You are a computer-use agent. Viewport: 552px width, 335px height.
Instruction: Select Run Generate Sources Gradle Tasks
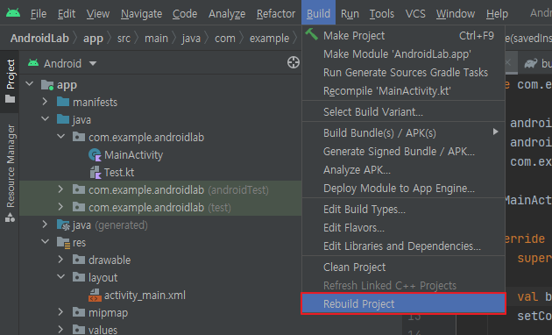403,72
